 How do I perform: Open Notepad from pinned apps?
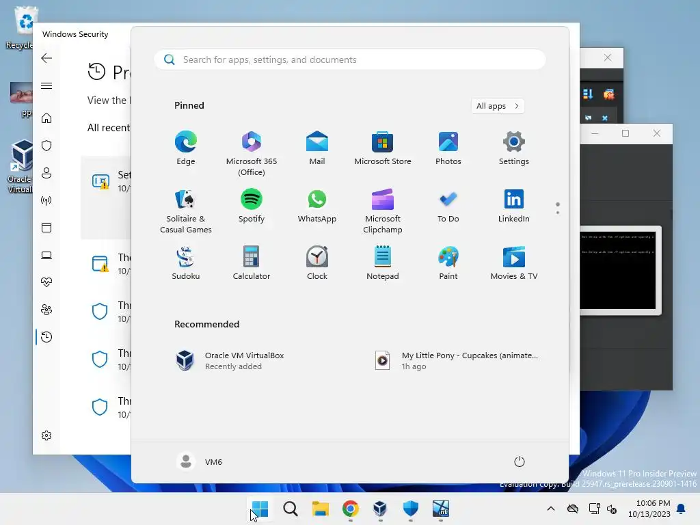tap(383, 263)
